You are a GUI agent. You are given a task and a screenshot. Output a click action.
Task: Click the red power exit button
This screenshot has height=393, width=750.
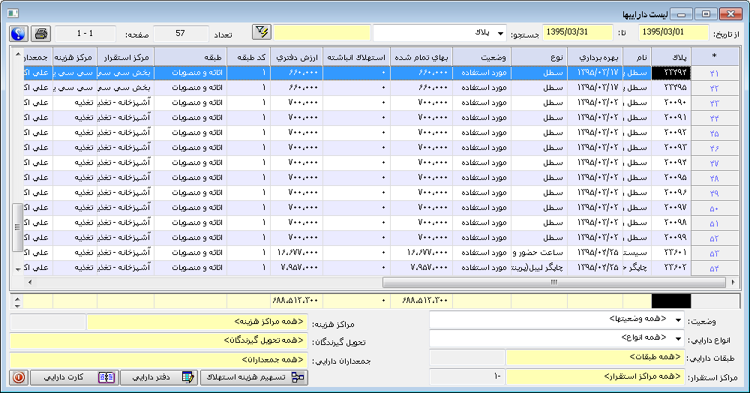[x=19, y=377]
